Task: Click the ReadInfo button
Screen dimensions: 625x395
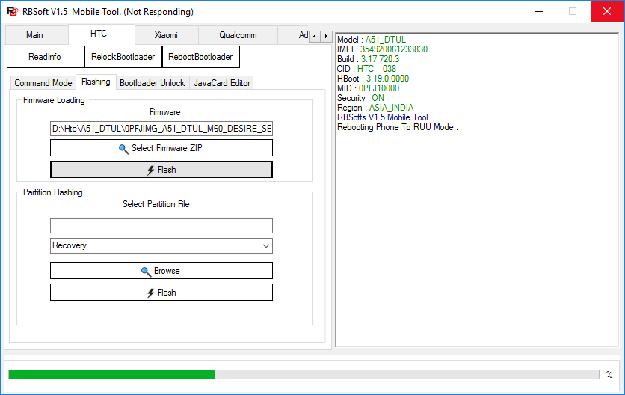Action: [45, 57]
